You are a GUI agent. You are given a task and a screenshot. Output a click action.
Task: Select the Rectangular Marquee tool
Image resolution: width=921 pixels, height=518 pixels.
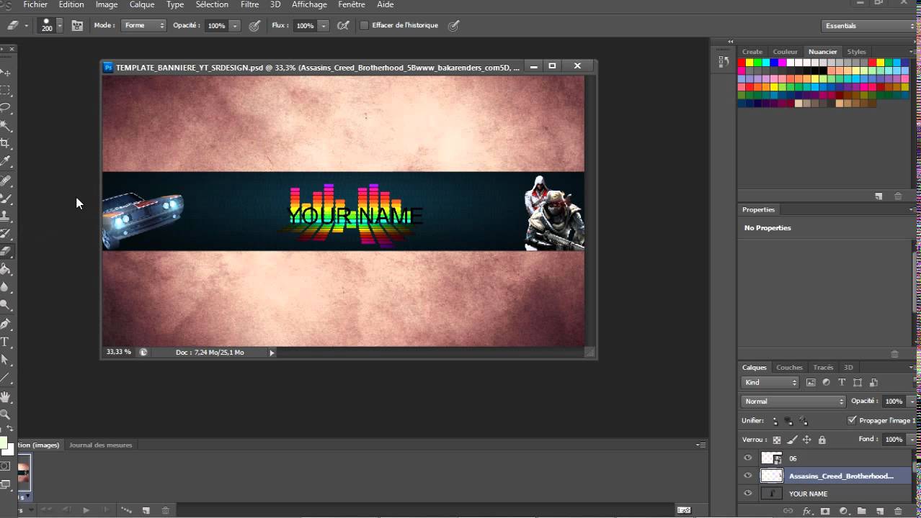pos(5,91)
